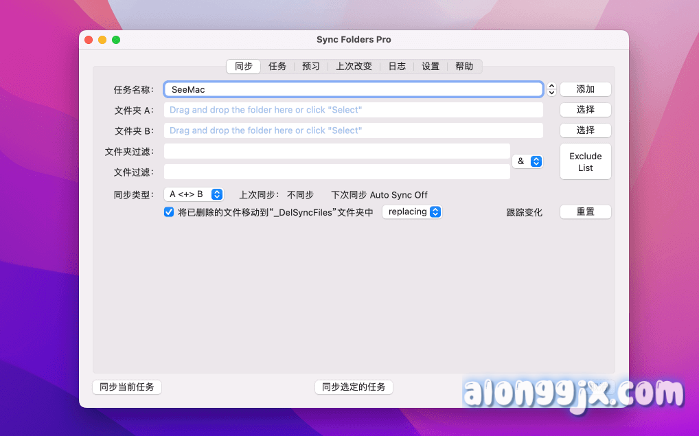Select the 上次改变 tab
This screenshot has height=436, width=699.
354,67
